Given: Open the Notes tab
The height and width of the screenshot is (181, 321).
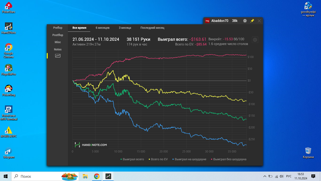Looking at the screenshot, I should (x=58, y=50).
